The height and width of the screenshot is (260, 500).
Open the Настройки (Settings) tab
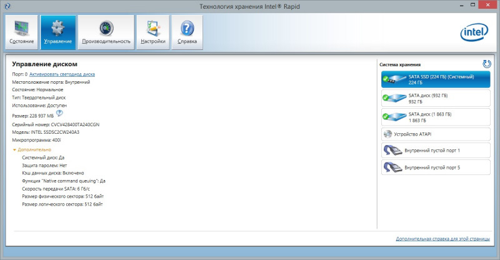click(153, 32)
